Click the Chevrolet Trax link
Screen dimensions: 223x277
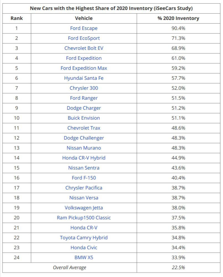(x=84, y=128)
